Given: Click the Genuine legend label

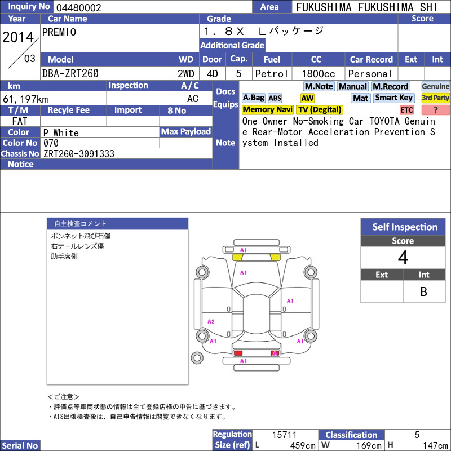Looking at the screenshot, I should click(435, 86).
